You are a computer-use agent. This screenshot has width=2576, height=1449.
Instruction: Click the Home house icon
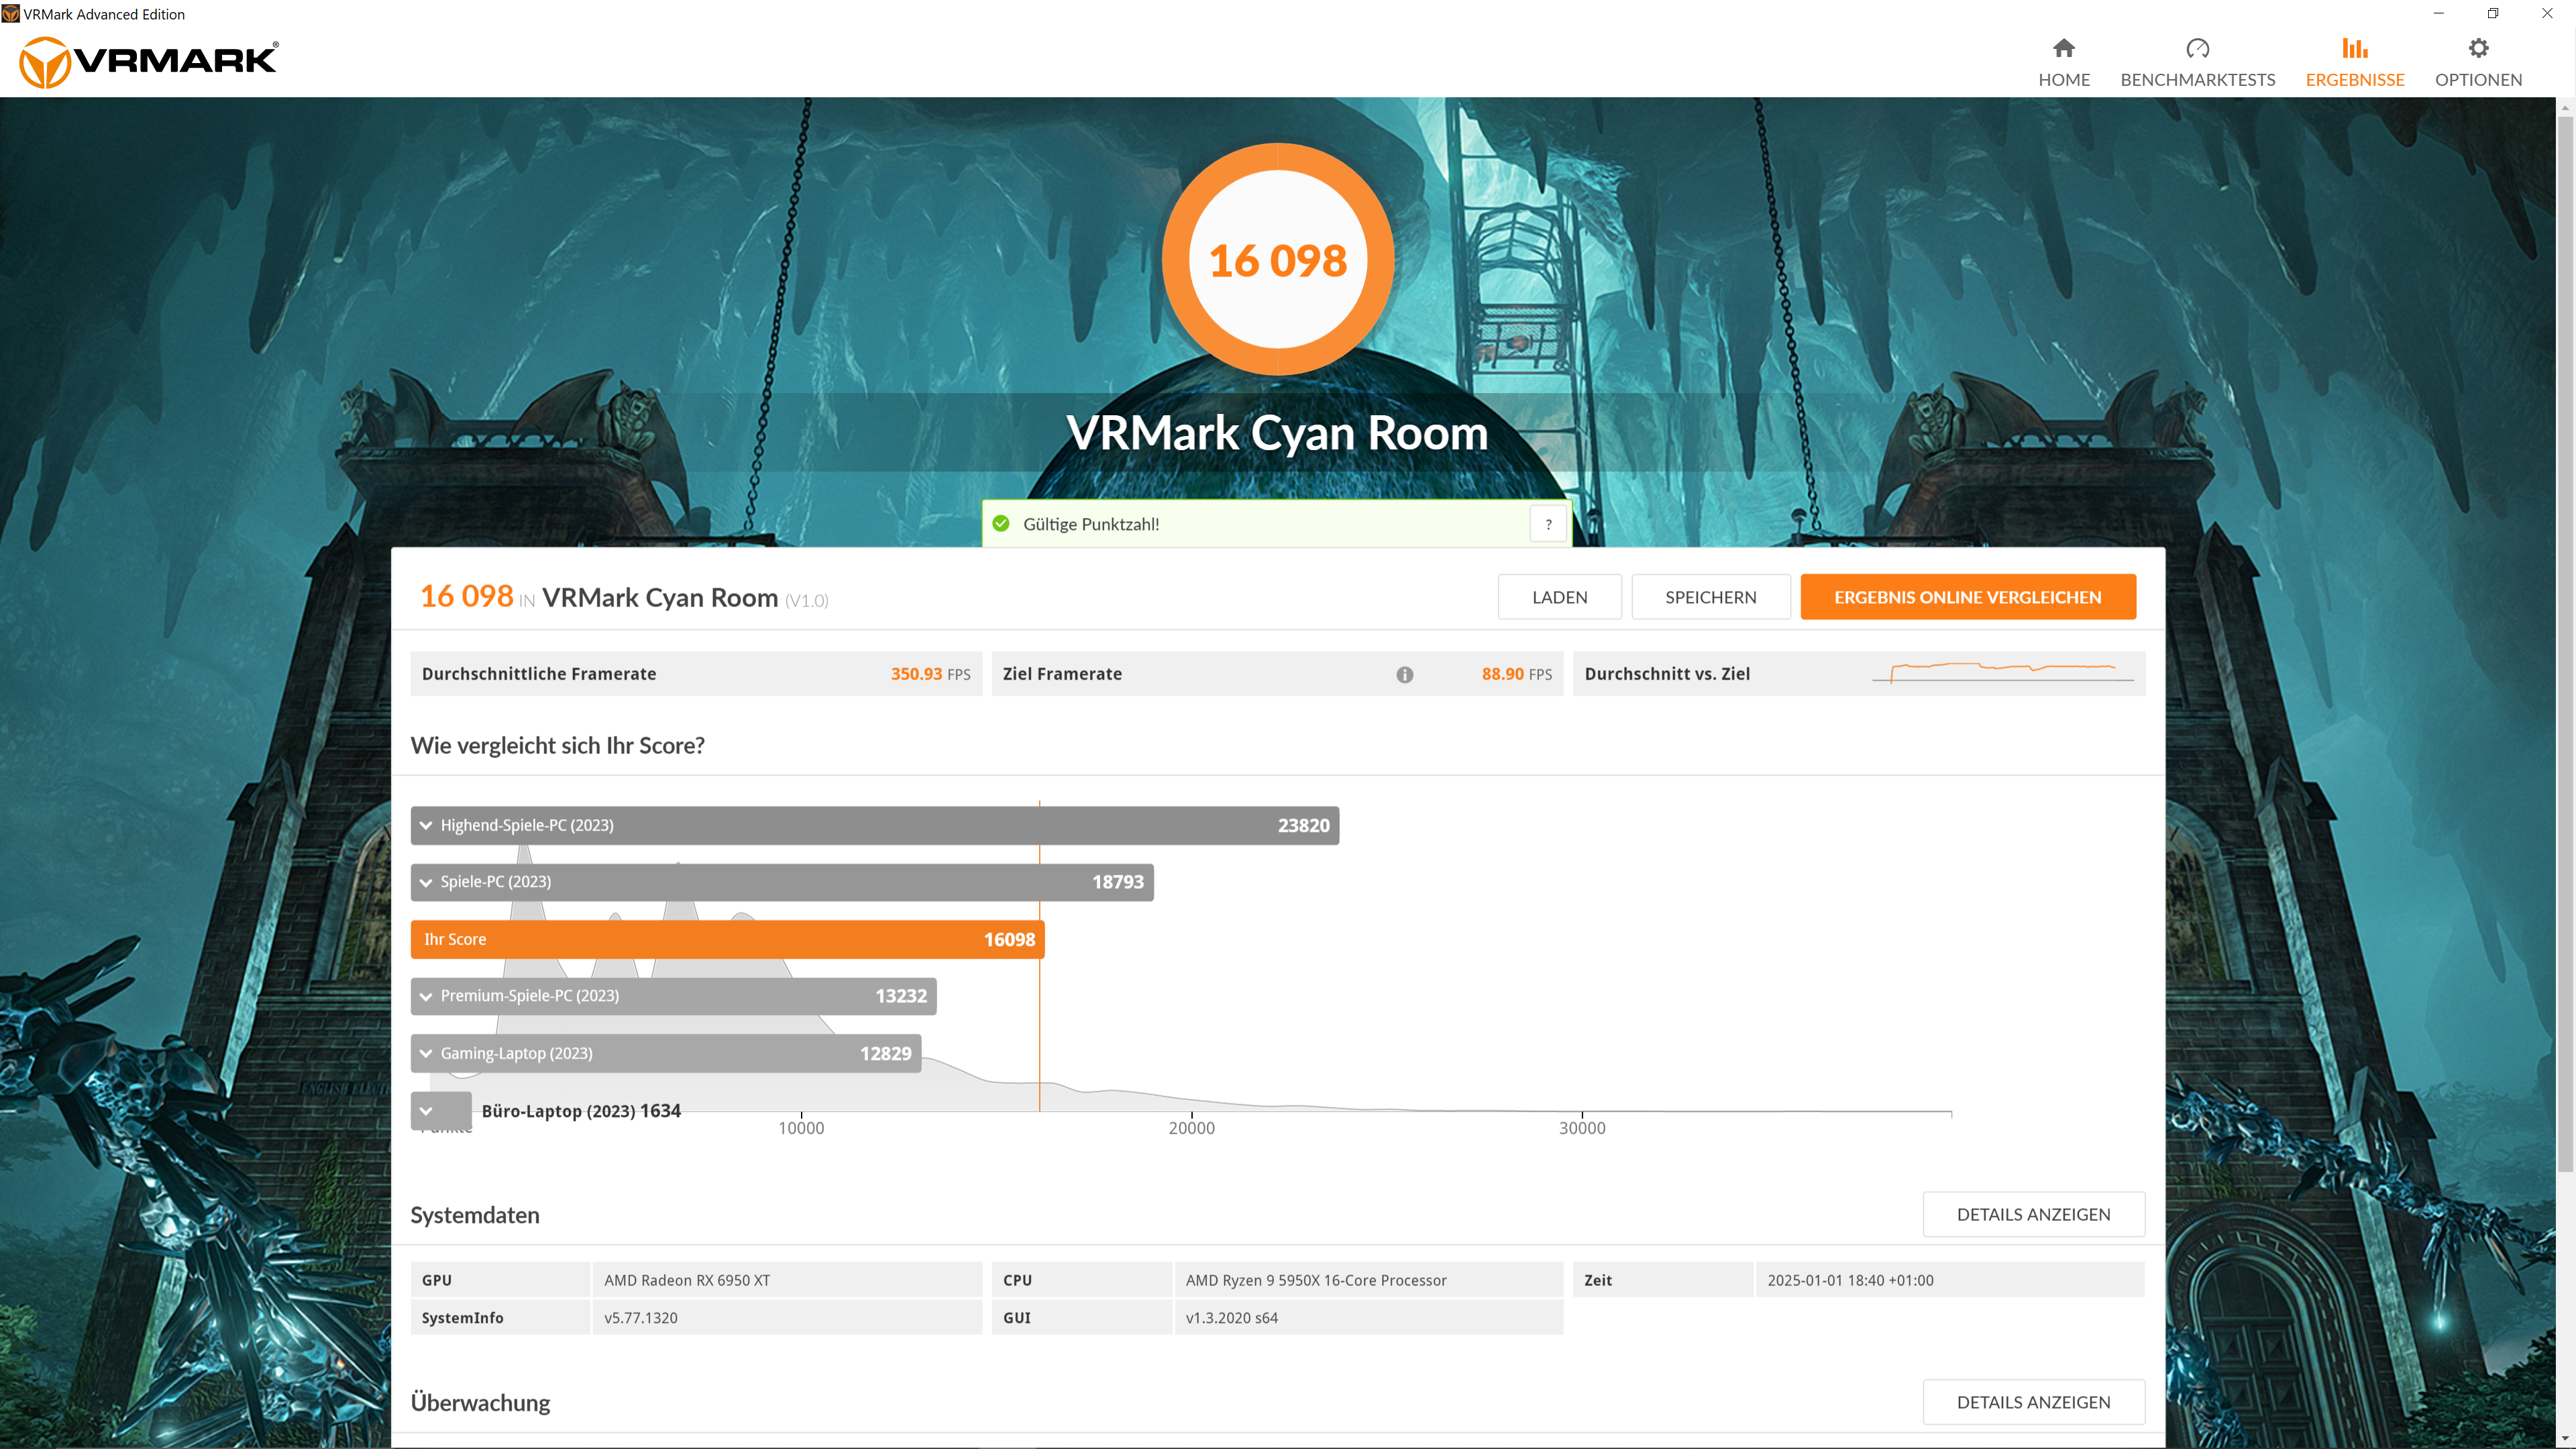(x=2063, y=48)
